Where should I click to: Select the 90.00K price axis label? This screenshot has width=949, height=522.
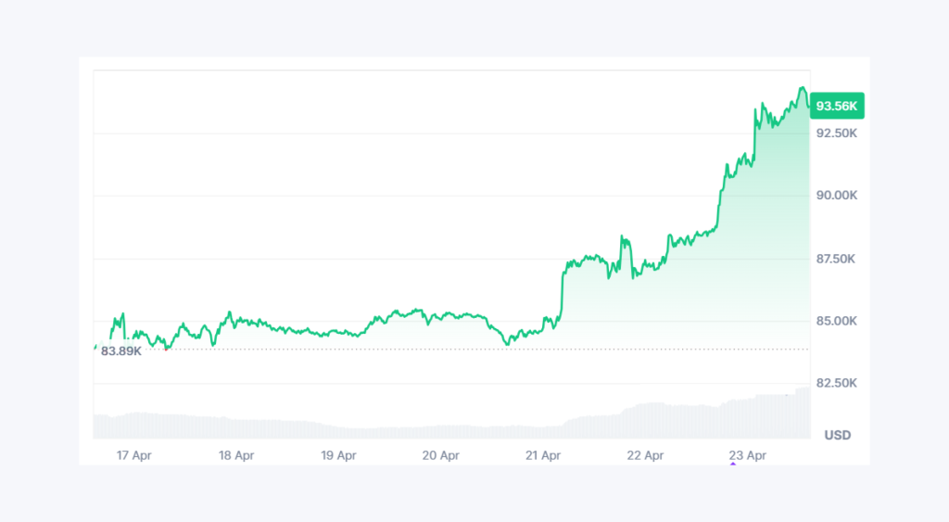point(837,196)
